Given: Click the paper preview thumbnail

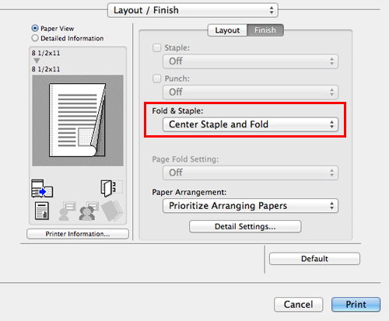Looking at the screenshot, I should (78, 120).
